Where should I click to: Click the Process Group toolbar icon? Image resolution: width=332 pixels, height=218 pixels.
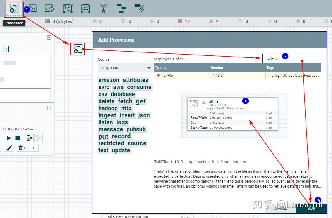(68, 8)
